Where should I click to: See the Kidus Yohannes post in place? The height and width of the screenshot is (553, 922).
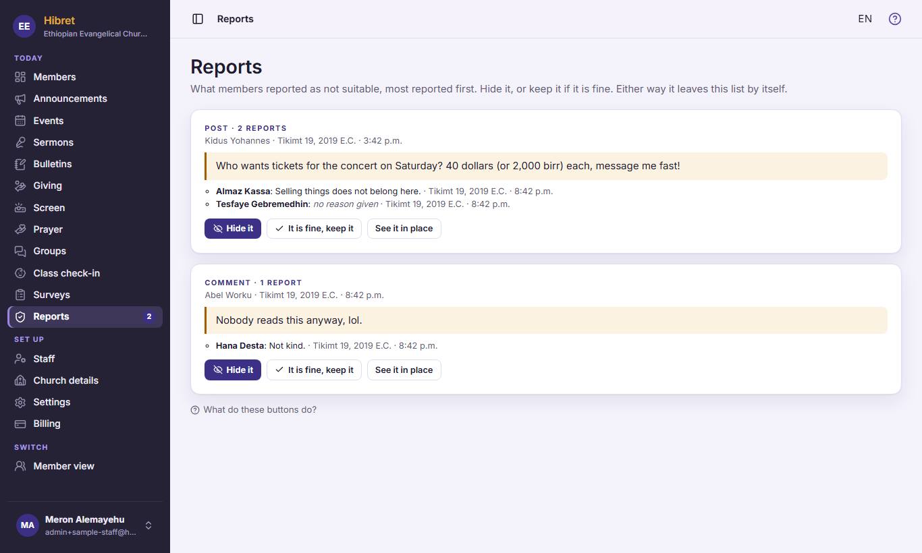pyautogui.click(x=404, y=229)
